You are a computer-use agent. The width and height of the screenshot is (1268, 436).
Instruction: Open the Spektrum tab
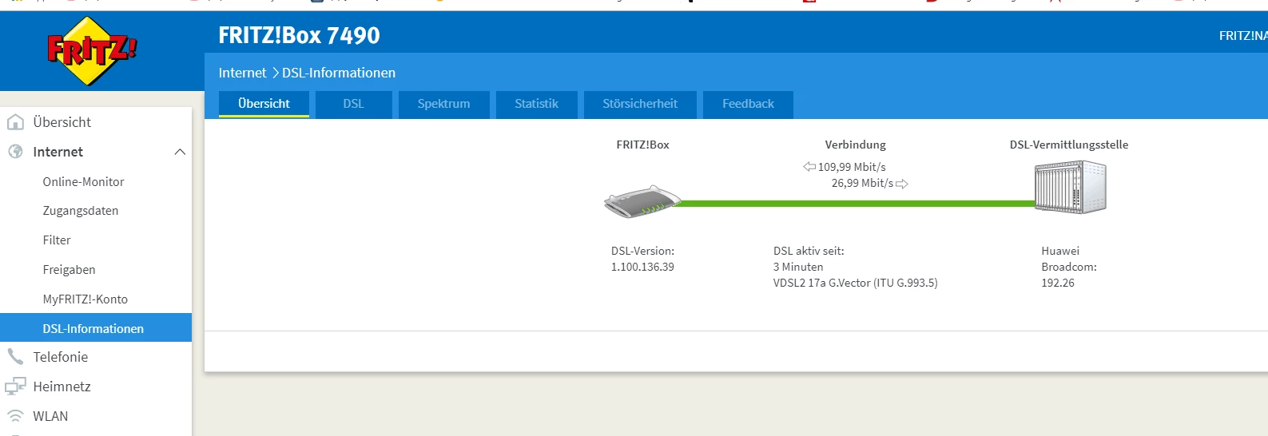pos(443,104)
